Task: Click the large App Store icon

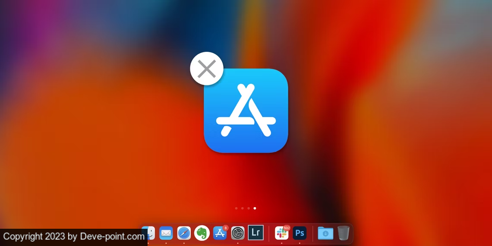Action: pos(246,110)
